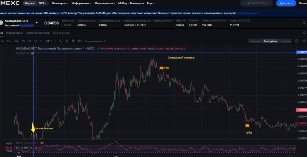This screenshot has width=307, height=157.
Task: Take a chart snapshot with camera icon
Action: click(x=80, y=41)
